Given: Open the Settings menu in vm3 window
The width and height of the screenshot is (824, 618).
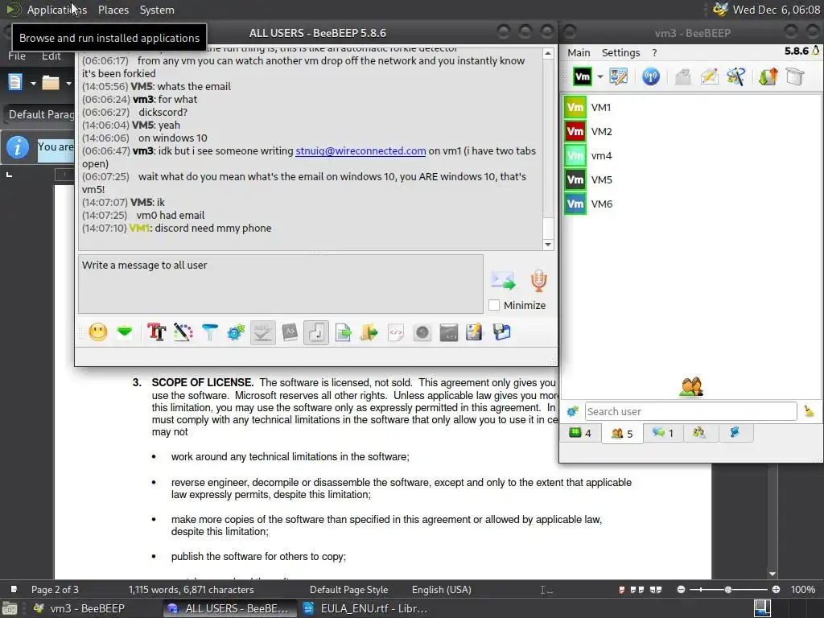Looking at the screenshot, I should (x=620, y=52).
